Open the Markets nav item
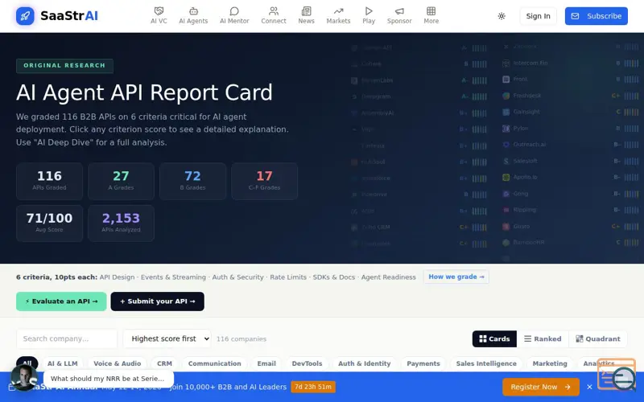Viewport: 644px width, 402px height. [338, 15]
